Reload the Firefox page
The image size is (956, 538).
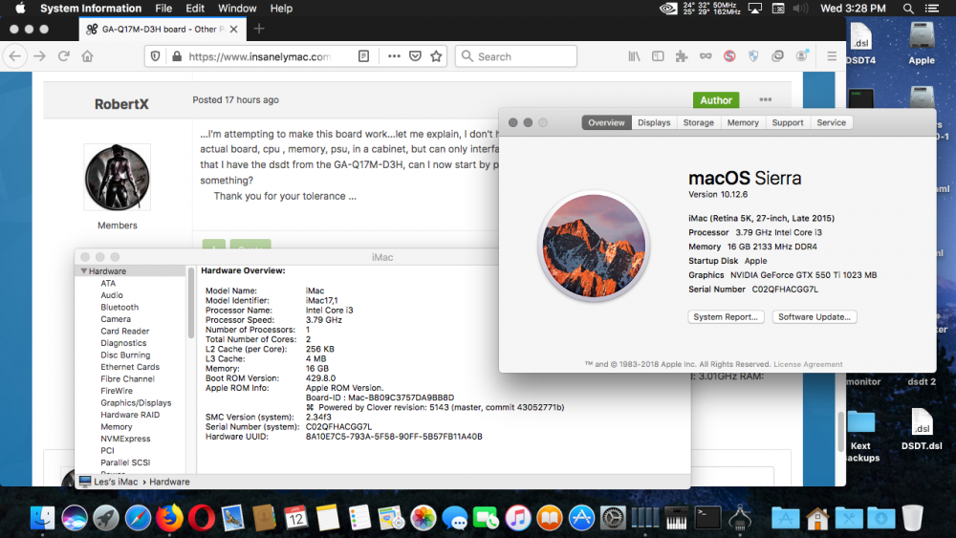63,56
